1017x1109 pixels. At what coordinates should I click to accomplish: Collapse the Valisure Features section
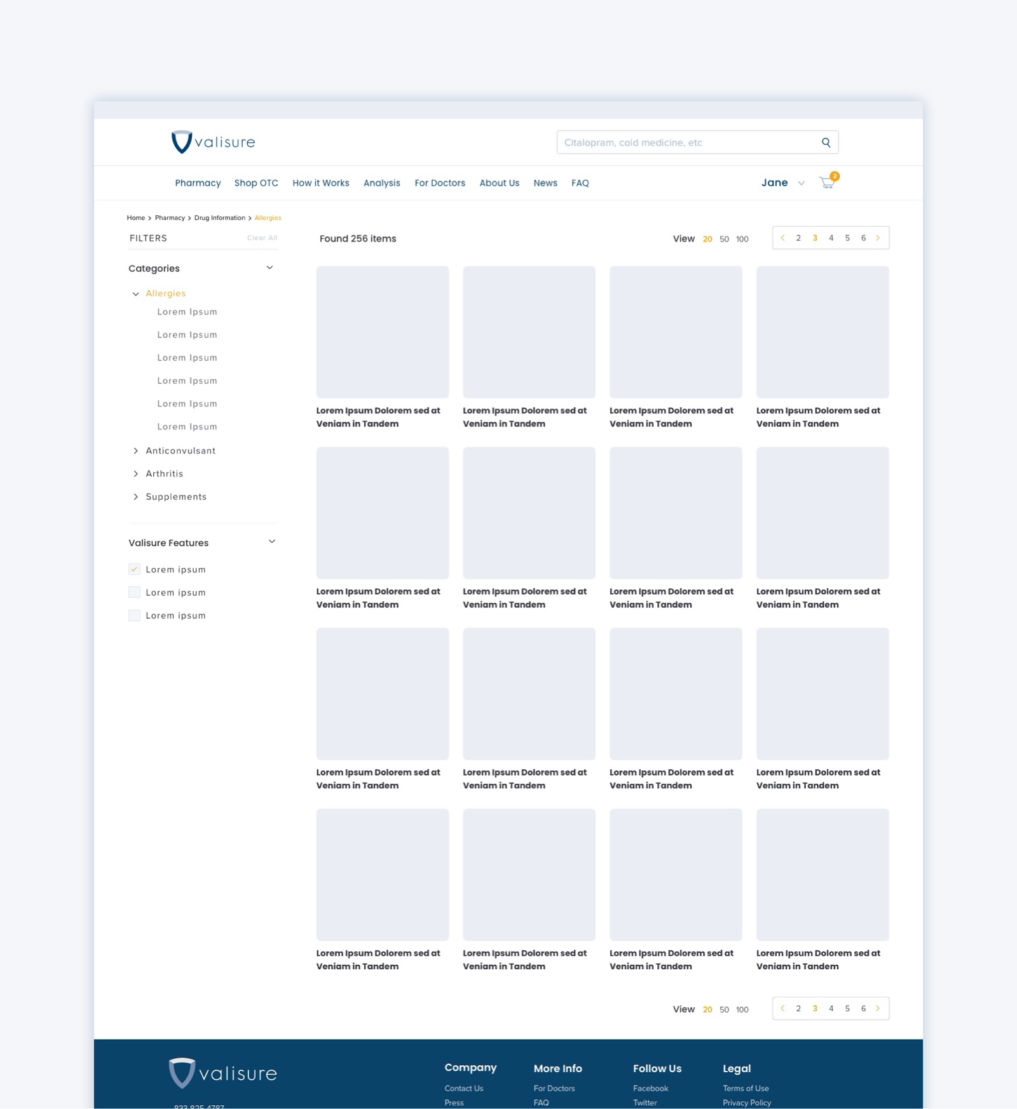[271, 542]
